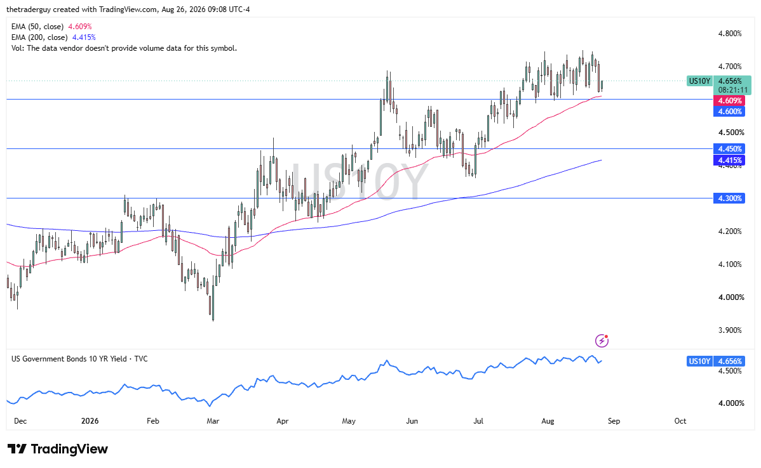Click the Sep label on time axis

(614, 421)
